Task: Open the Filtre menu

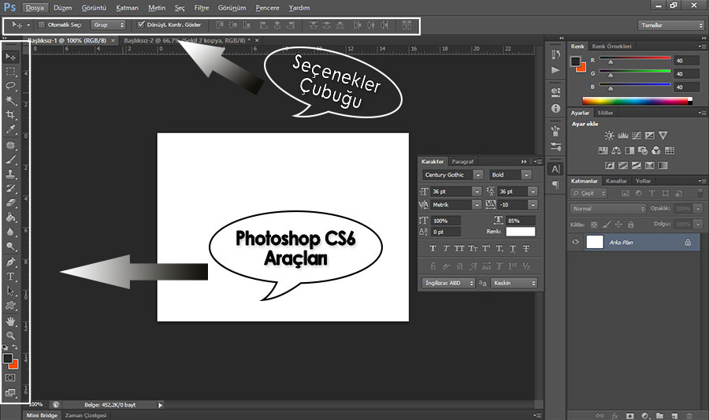Action: pos(201,8)
